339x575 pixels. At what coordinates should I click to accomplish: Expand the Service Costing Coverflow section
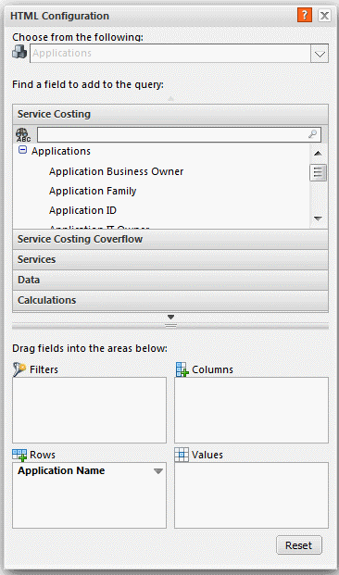tap(170, 239)
